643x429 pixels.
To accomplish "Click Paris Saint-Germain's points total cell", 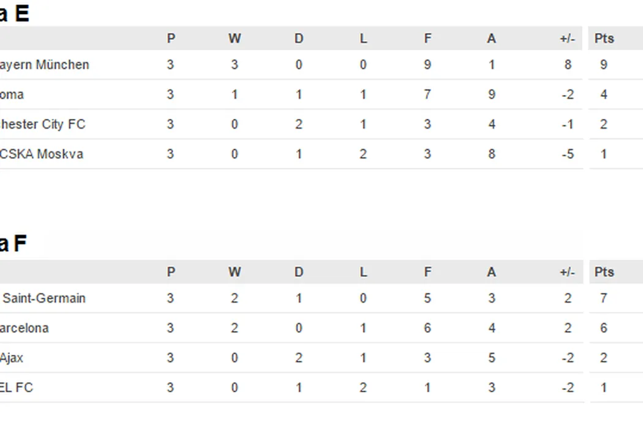I will point(604,298).
